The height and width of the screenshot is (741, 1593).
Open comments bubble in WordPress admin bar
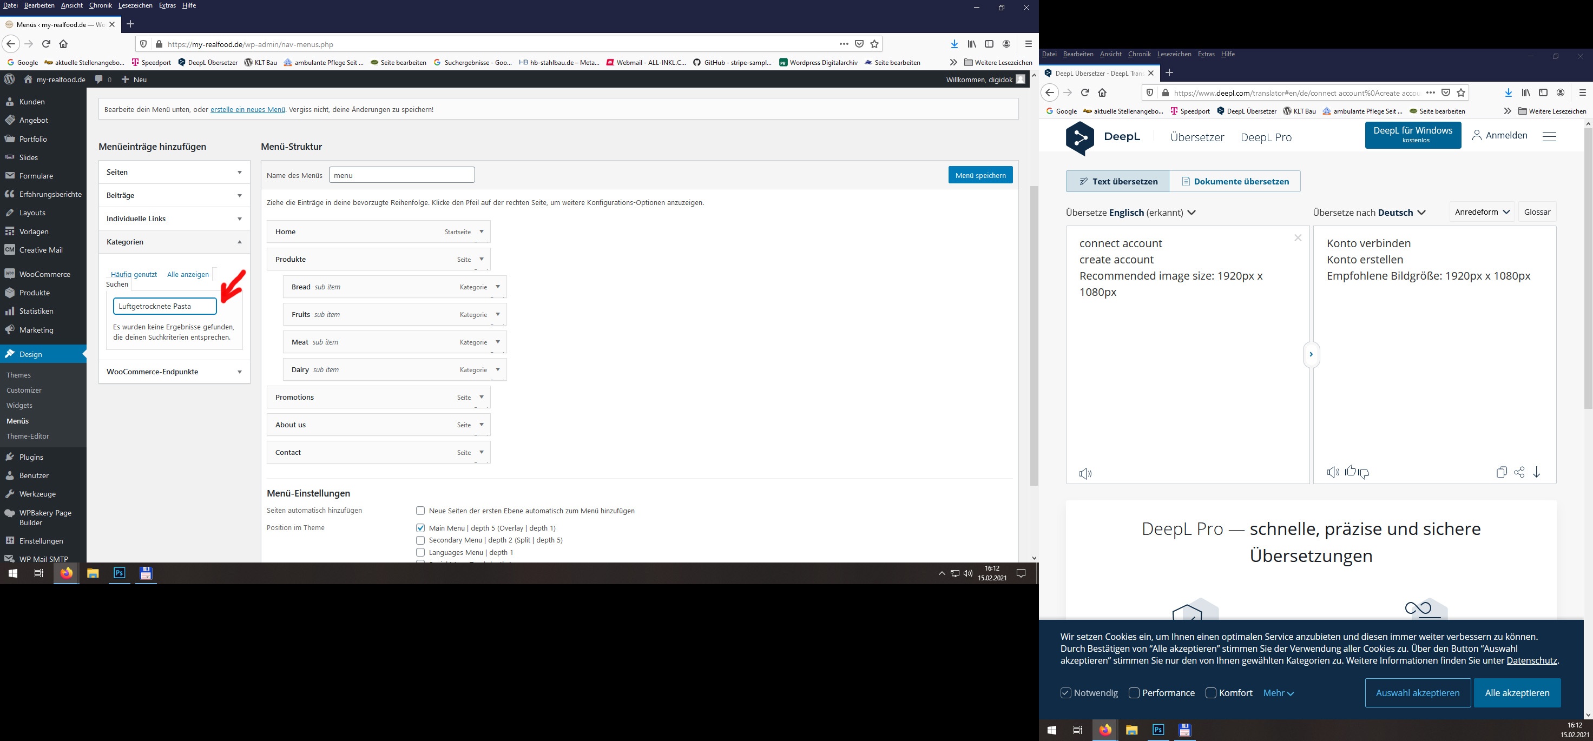coord(103,79)
